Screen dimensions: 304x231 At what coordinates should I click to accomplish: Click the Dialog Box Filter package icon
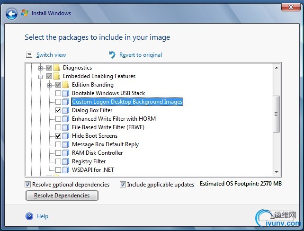pos(66,110)
